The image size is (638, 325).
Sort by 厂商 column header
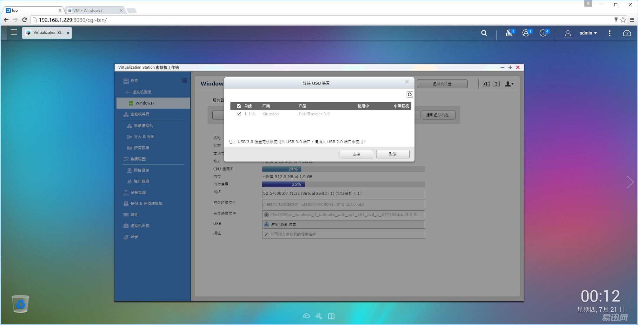pyautogui.click(x=266, y=106)
